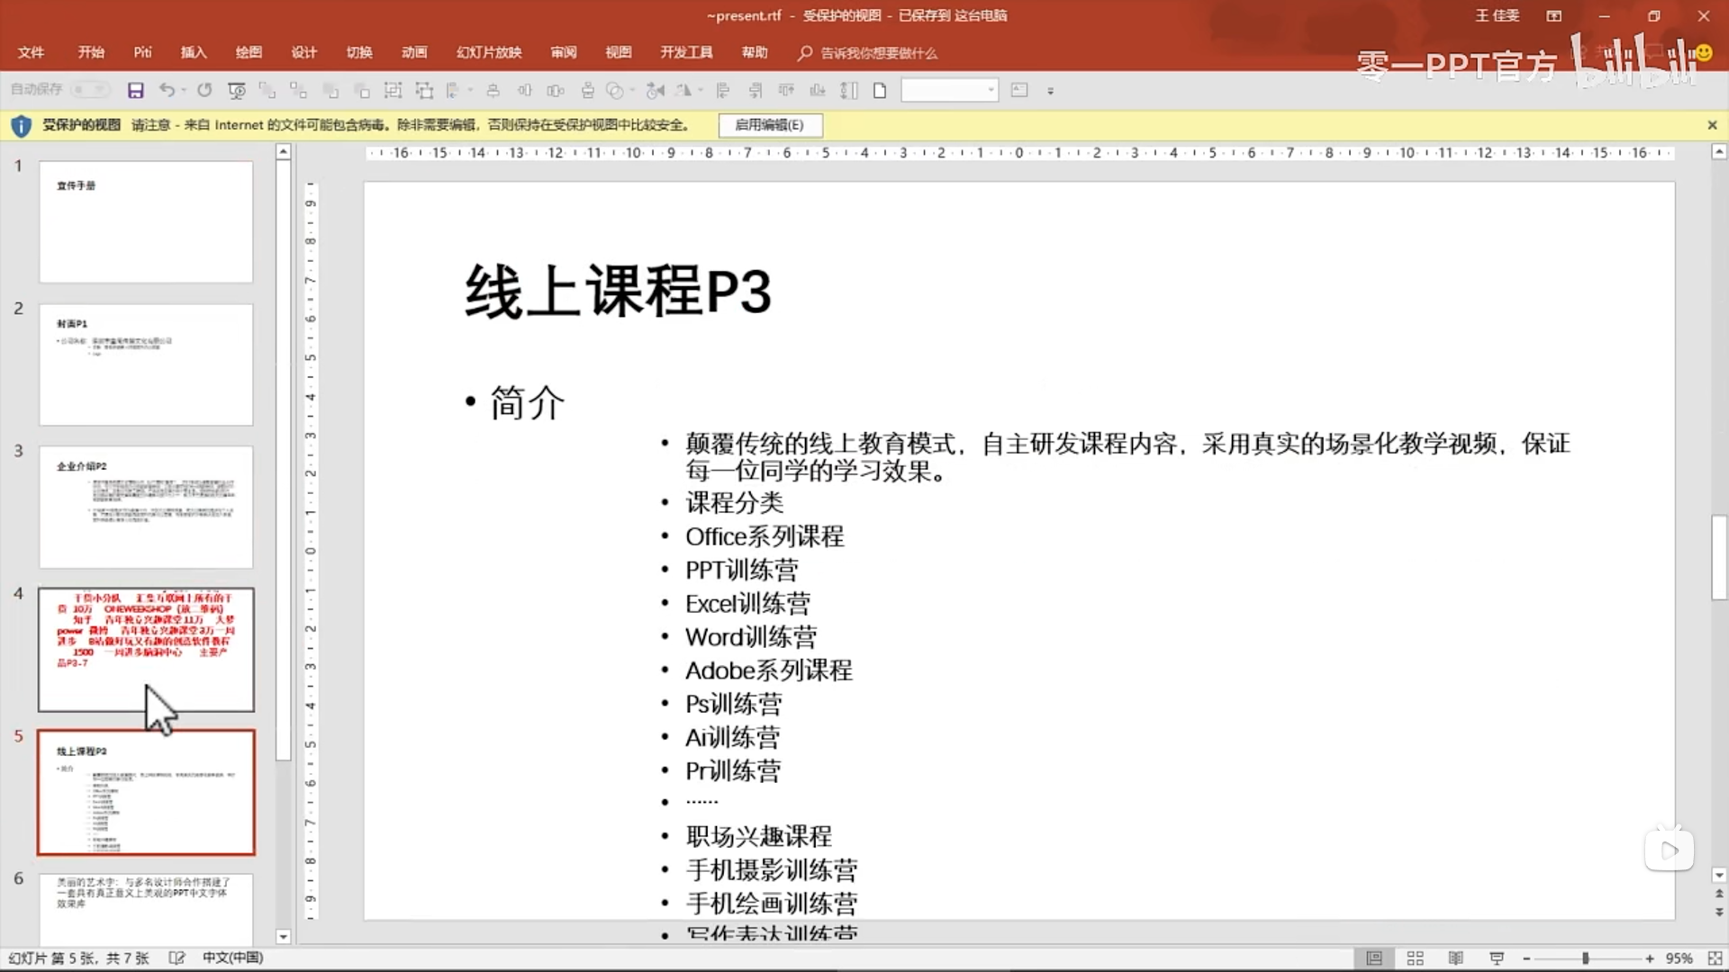Click the video play overlay icon
The image size is (1729, 972).
tap(1669, 850)
